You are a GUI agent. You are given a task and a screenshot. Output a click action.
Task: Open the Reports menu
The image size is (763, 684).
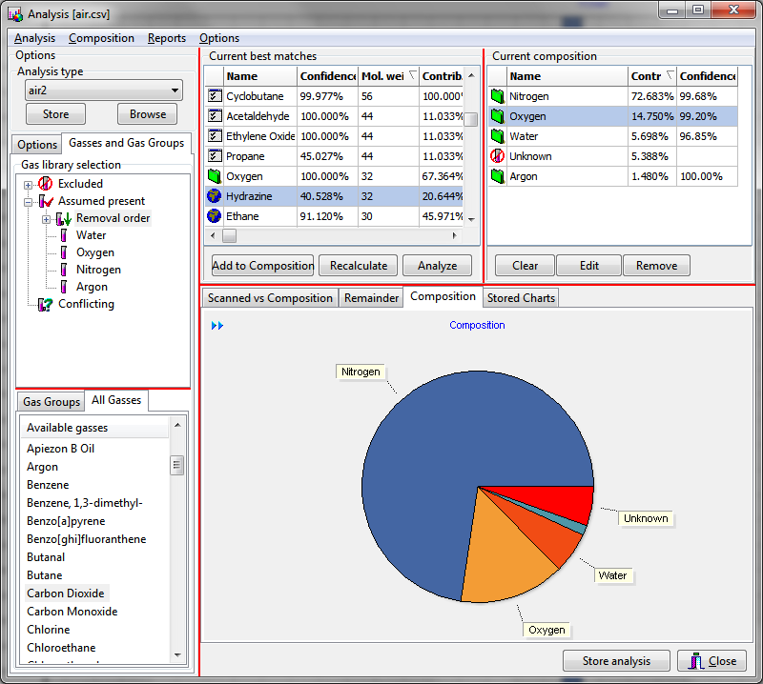[x=167, y=38]
